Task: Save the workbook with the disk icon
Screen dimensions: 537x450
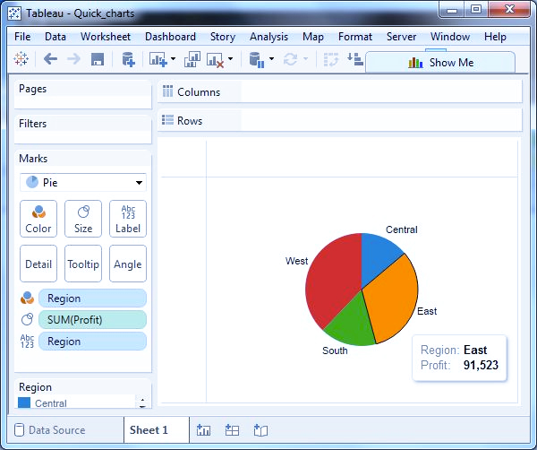Action: 98,59
